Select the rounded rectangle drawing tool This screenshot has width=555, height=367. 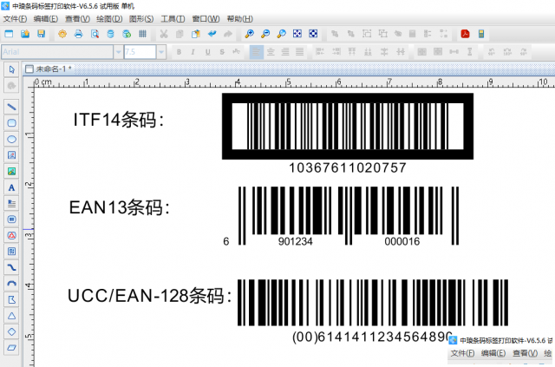(12, 122)
